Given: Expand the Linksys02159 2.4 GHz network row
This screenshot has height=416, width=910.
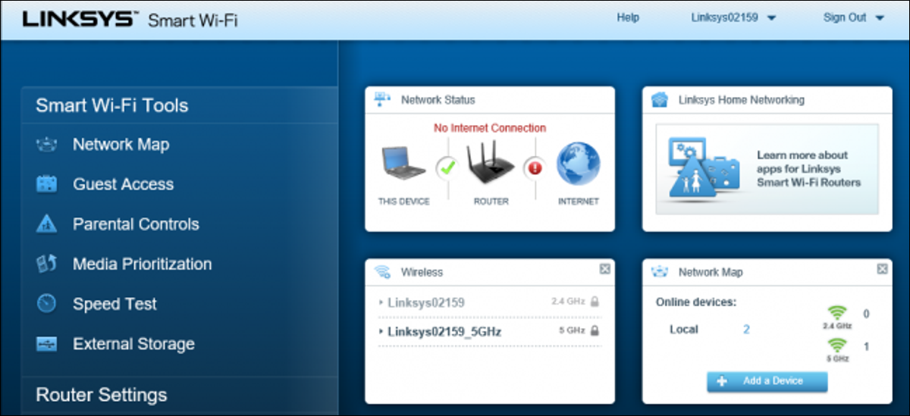Looking at the screenshot, I should [x=490, y=302].
